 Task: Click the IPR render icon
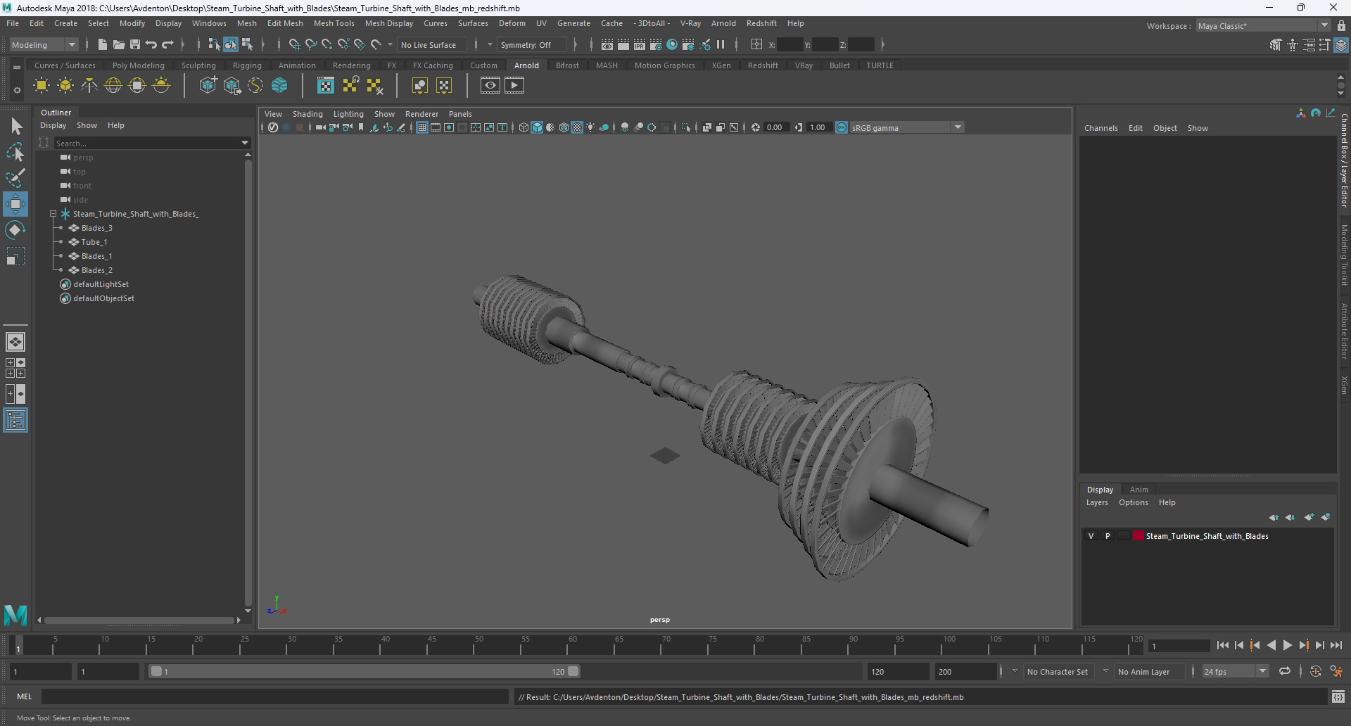tap(640, 44)
